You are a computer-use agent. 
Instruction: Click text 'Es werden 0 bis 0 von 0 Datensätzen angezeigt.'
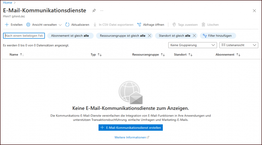coord(36,45)
